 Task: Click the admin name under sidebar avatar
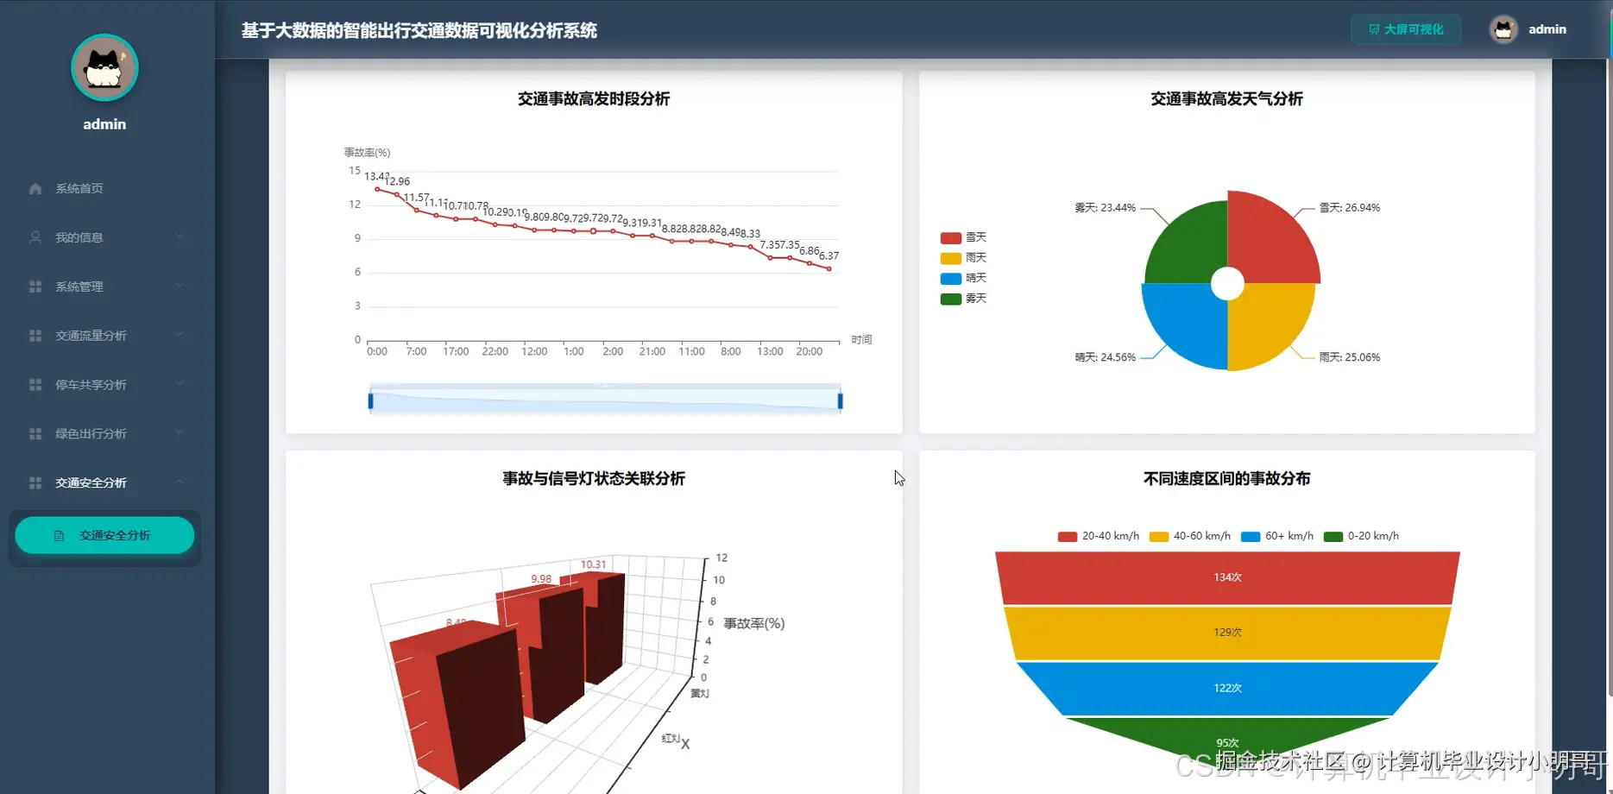click(104, 124)
